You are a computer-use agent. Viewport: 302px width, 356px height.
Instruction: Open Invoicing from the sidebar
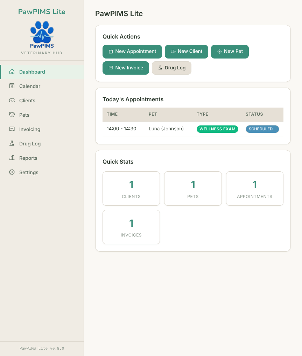pyautogui.click(x=42, y=129)
